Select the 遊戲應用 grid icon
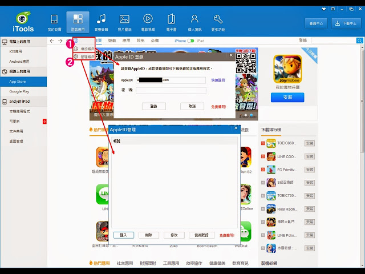Image resolution: width=365 pixels, height=274 pixels. click(78, 19)
